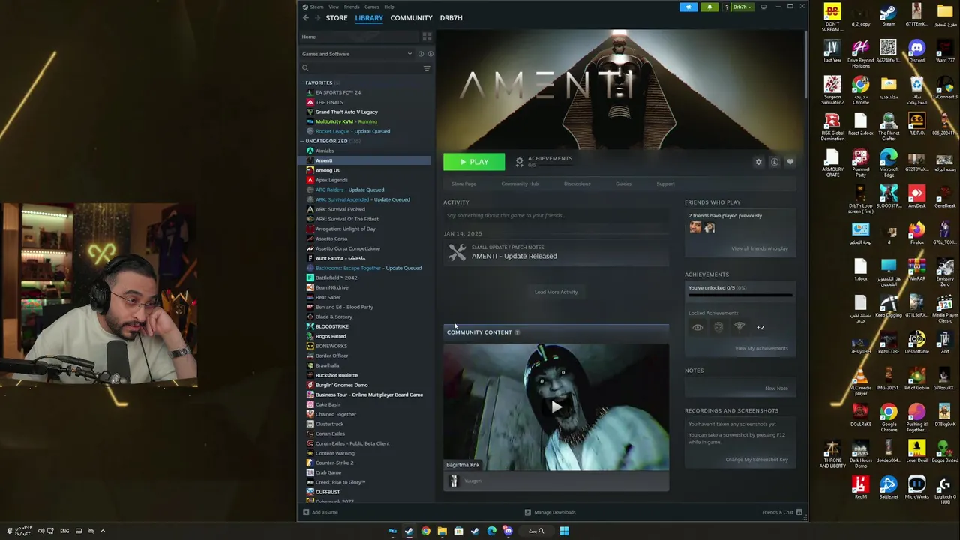Image resolution: width=960 pixels, height=540 pixels.
Task: Open Friends & Chat
Action: (782, 512)
